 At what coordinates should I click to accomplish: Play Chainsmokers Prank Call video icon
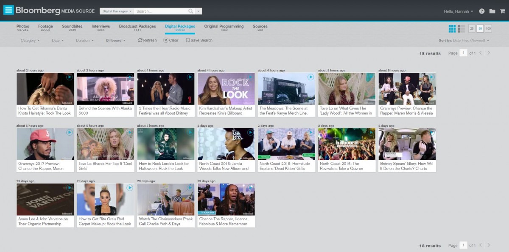[190, 188]
